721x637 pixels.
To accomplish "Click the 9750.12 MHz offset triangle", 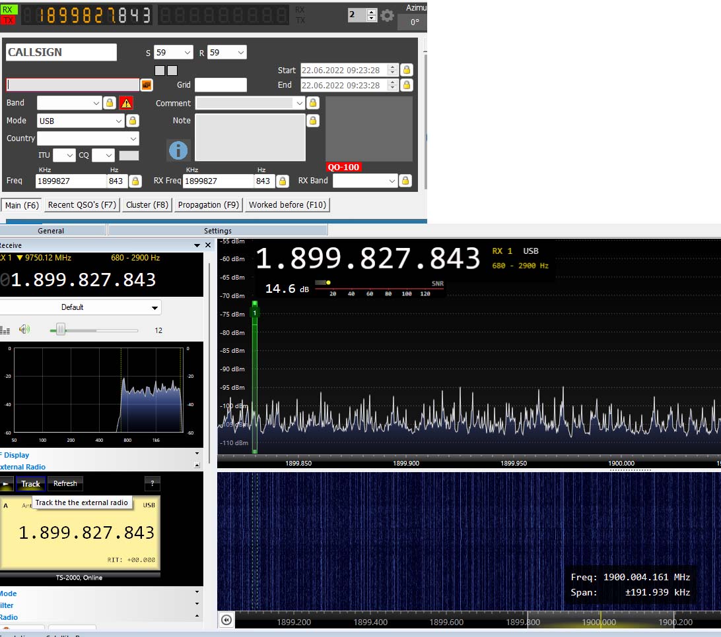I will pos(20,258).
